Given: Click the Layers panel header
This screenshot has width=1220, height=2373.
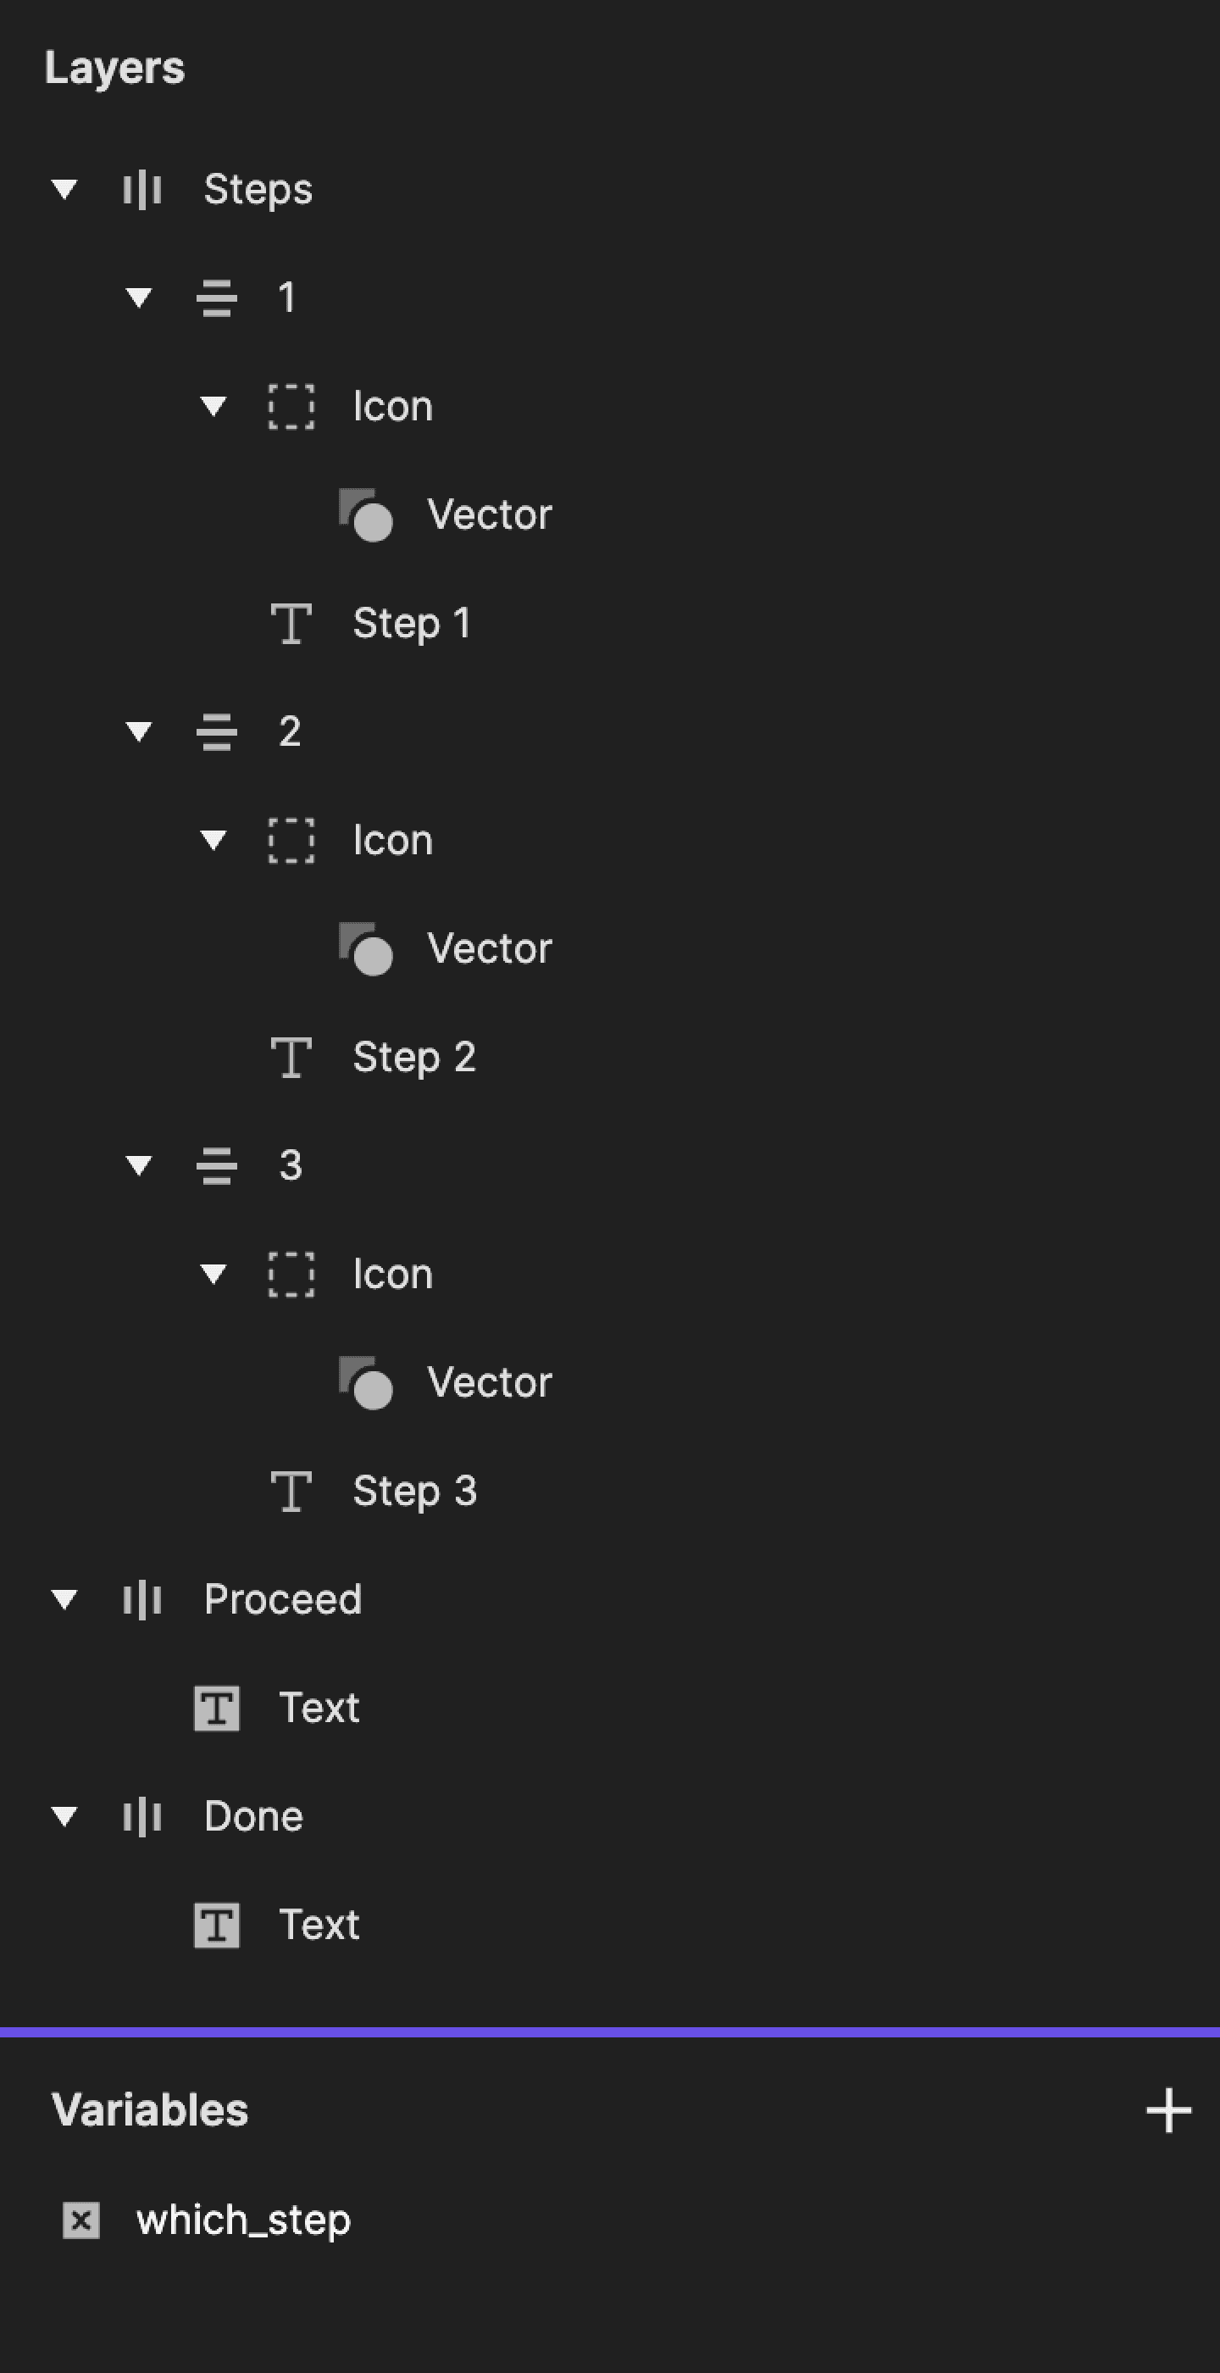Looking at the screenshot, I should click(x=114, y=66).
